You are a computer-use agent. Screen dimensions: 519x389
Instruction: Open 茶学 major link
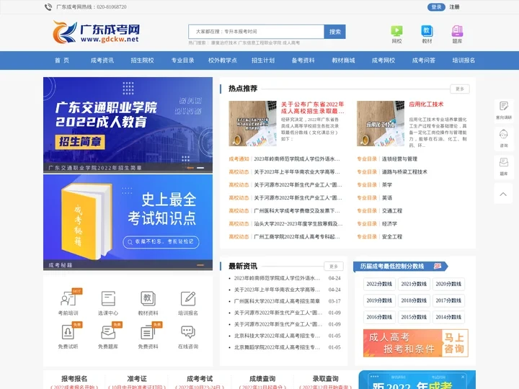(x=387, y=185)
